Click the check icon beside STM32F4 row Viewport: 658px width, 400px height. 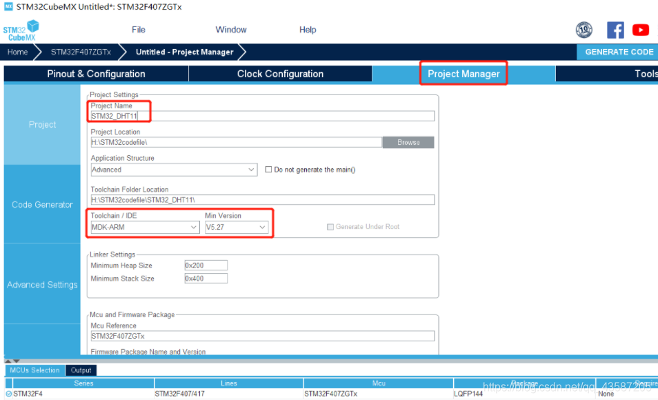click(8, 394)
